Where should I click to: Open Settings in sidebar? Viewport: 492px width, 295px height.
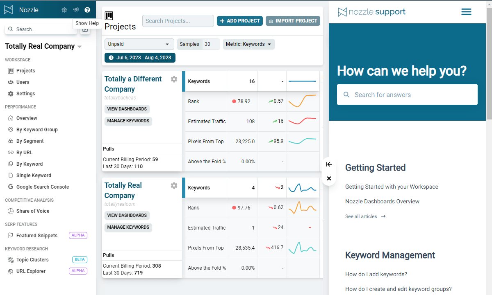coord(25,94)
